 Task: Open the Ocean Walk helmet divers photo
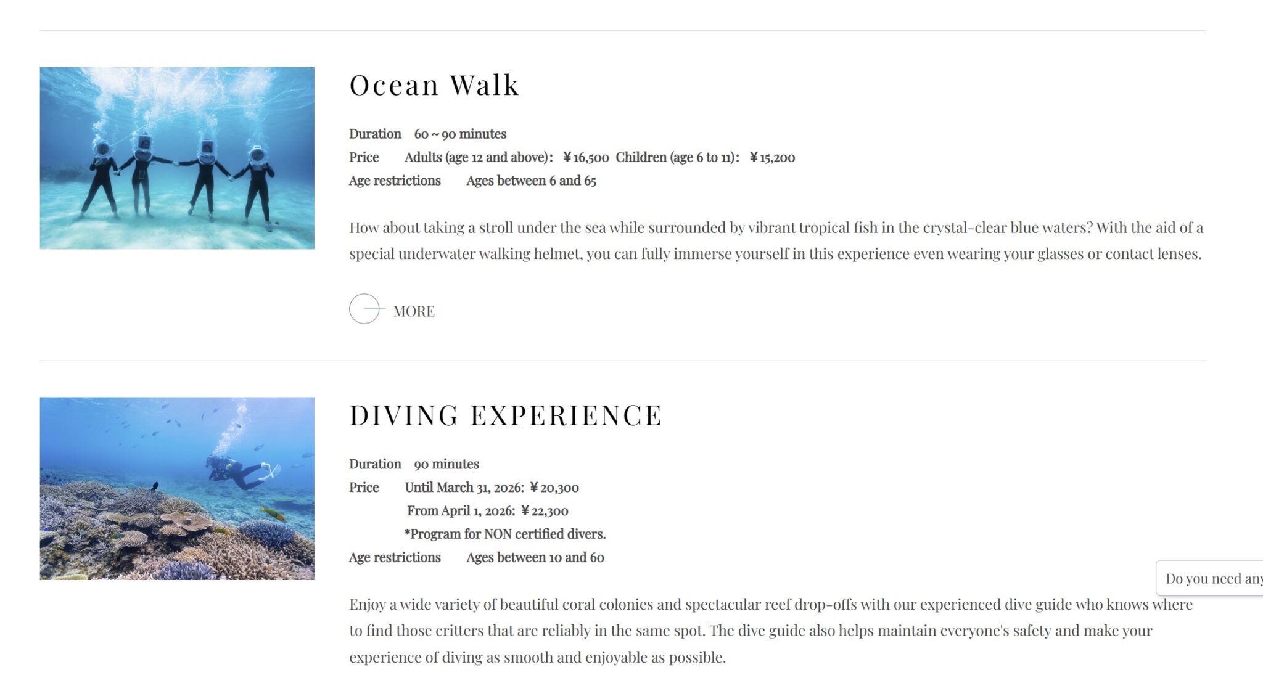click(x=177, y=158)
